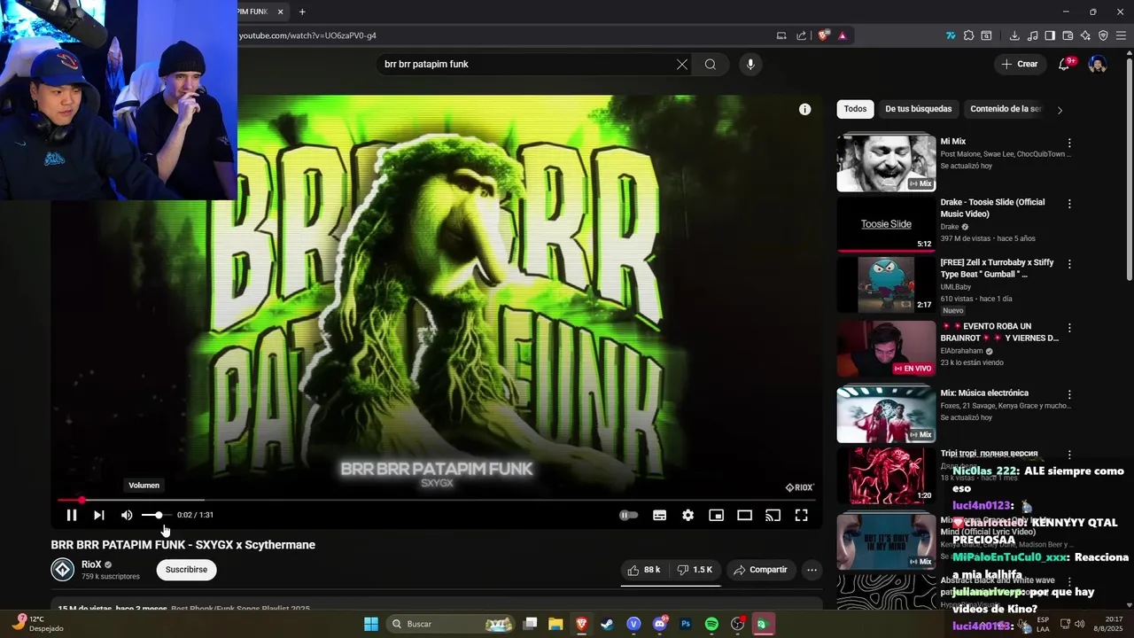This screenshot has width=1134, height=638.
Task: Open the RioX channel name link
Action: pos(91,564)
